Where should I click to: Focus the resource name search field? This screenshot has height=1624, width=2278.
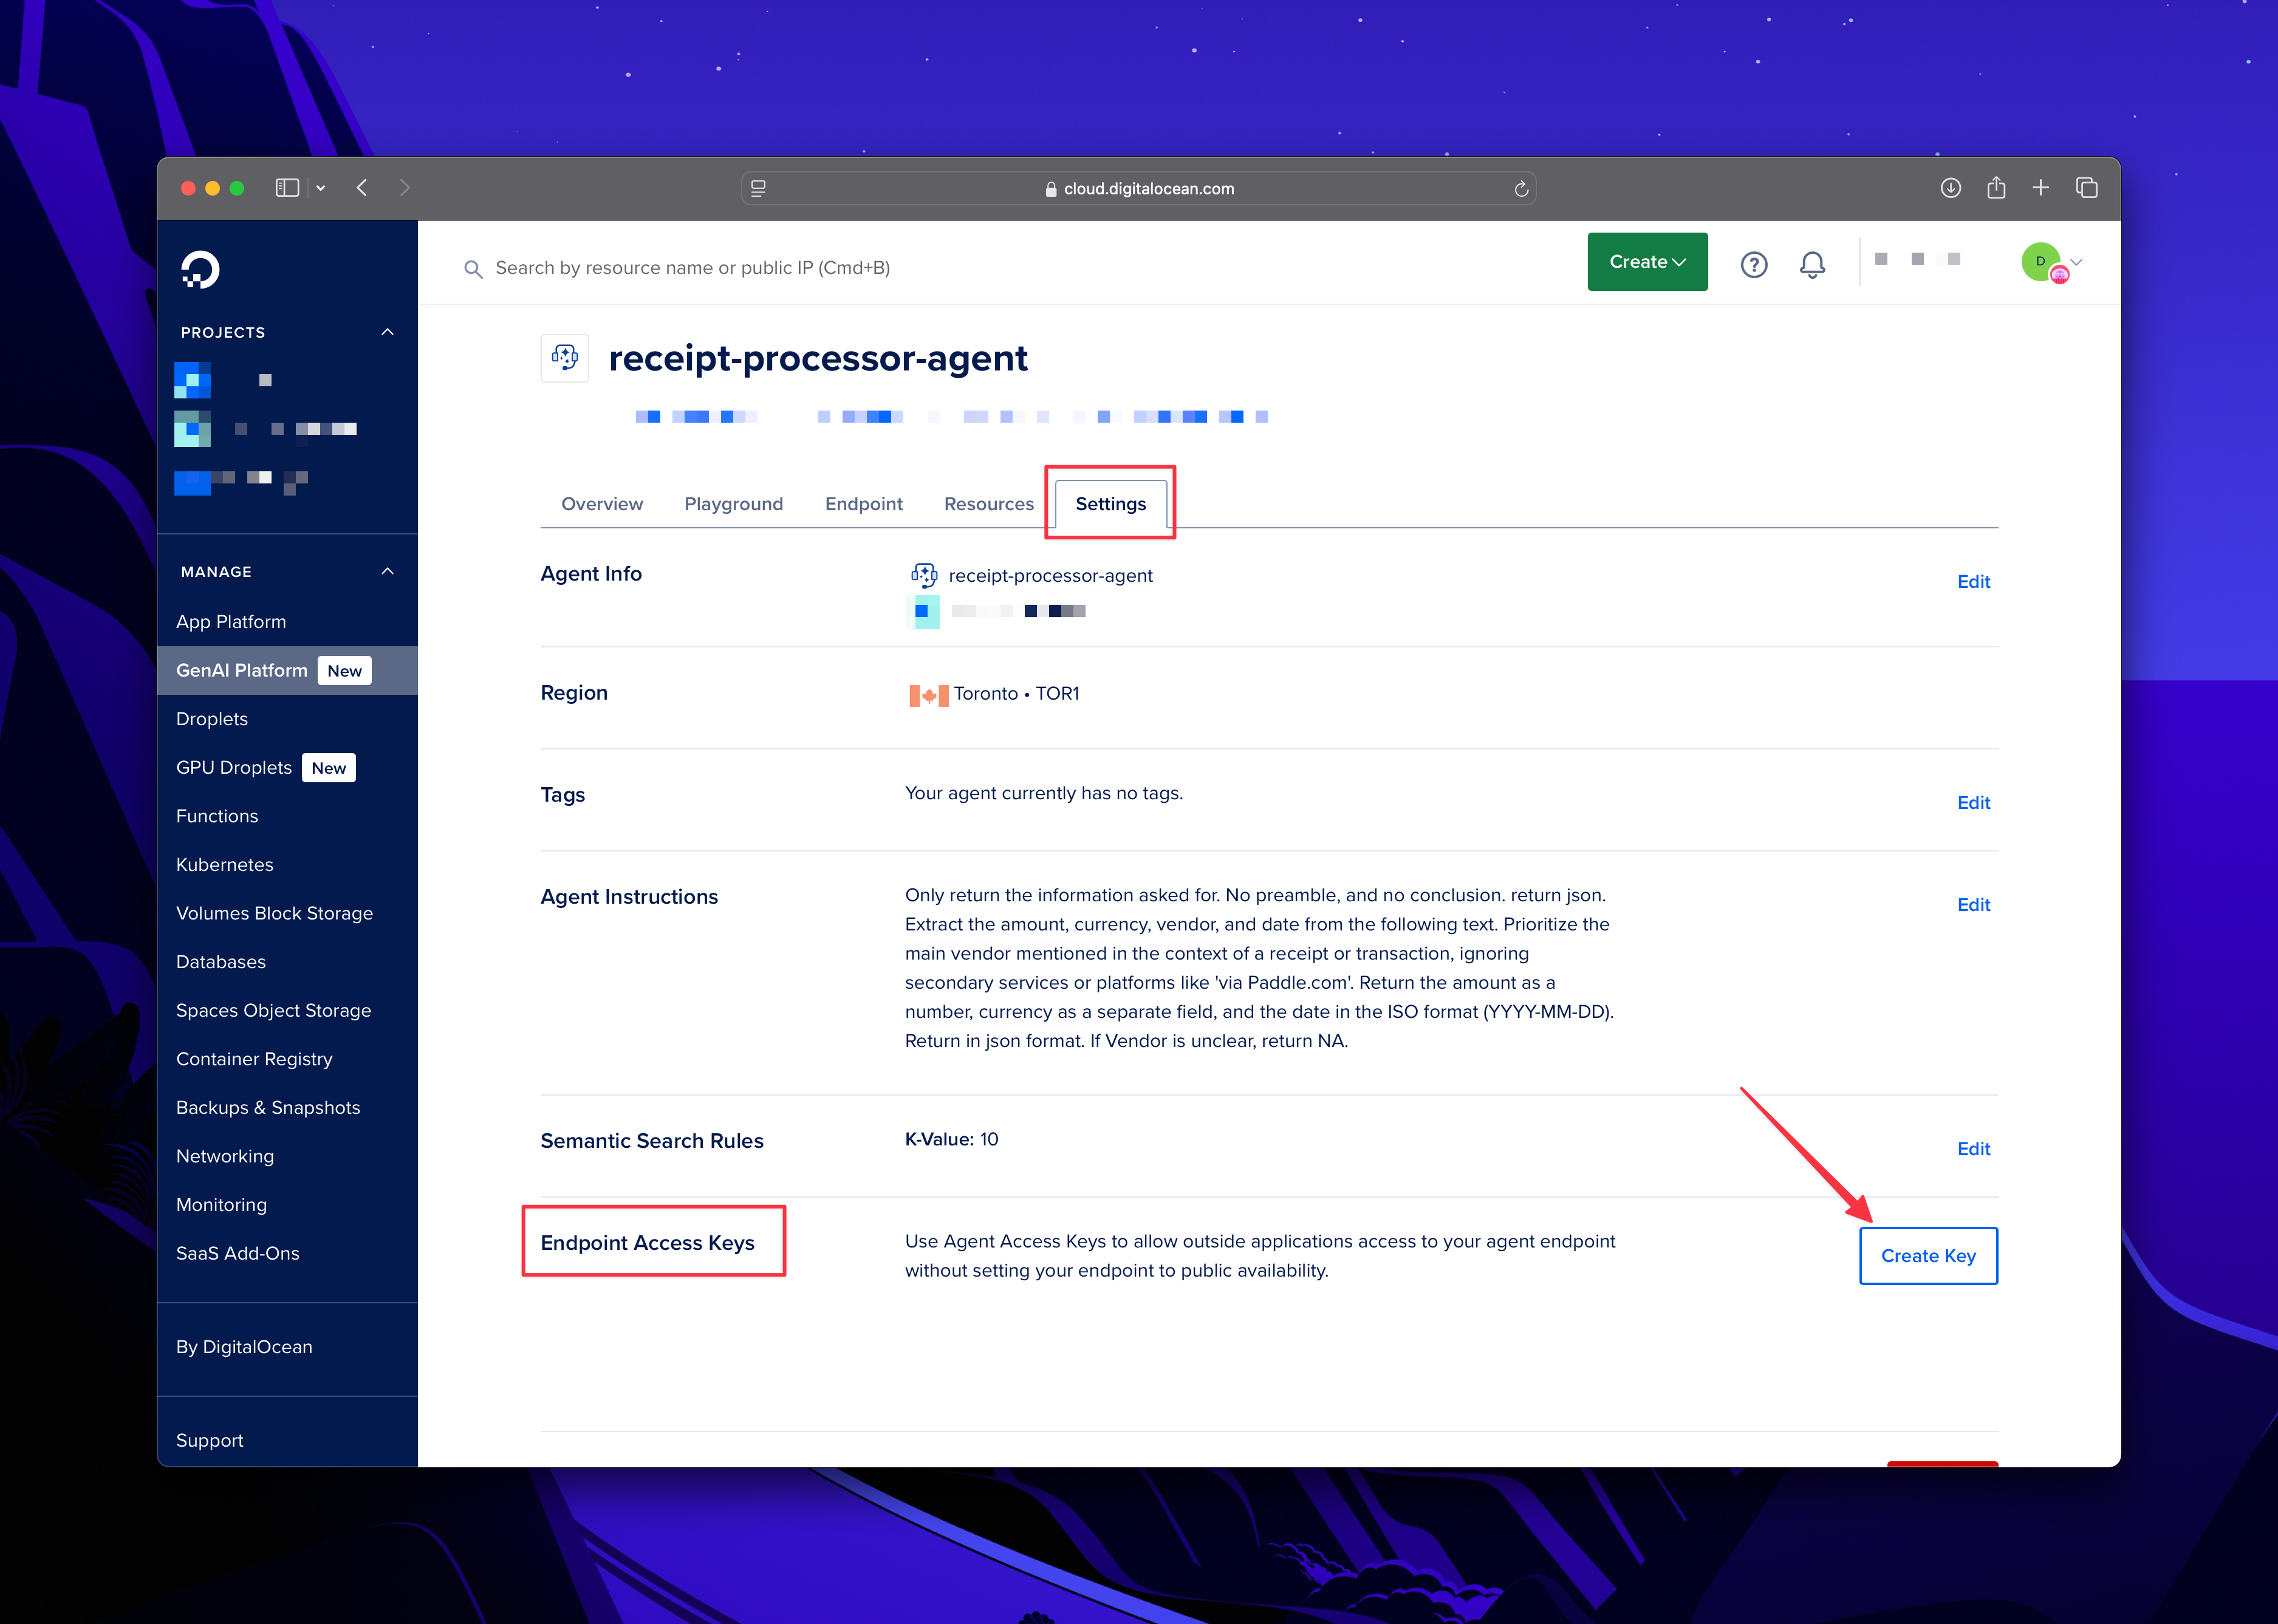pyautogui.click(x=692, y=268)
